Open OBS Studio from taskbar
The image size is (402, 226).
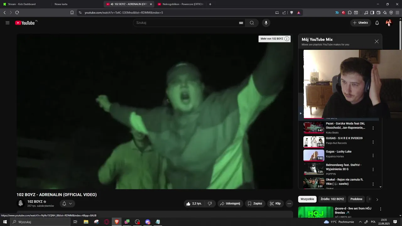pyautogui.click(x=137, y=222)
